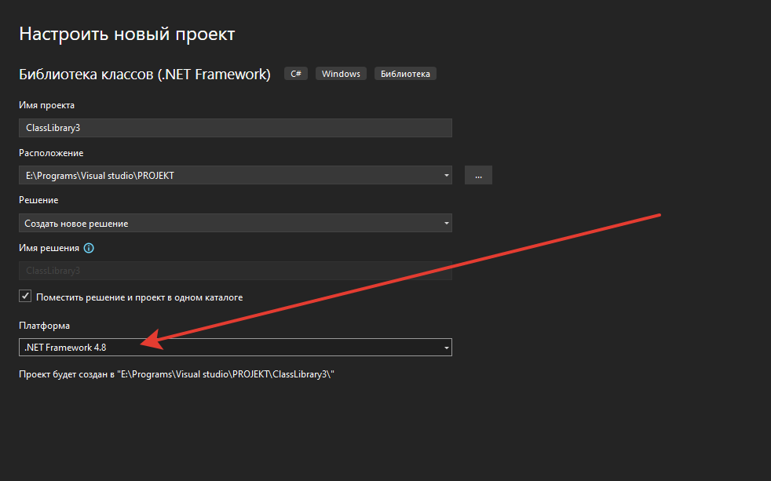Click the Платформа field label
This screenshot has height=481, width=771.
click(44, 326)
